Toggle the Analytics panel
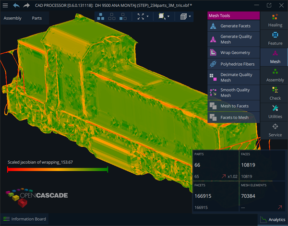 pos(272,219)
